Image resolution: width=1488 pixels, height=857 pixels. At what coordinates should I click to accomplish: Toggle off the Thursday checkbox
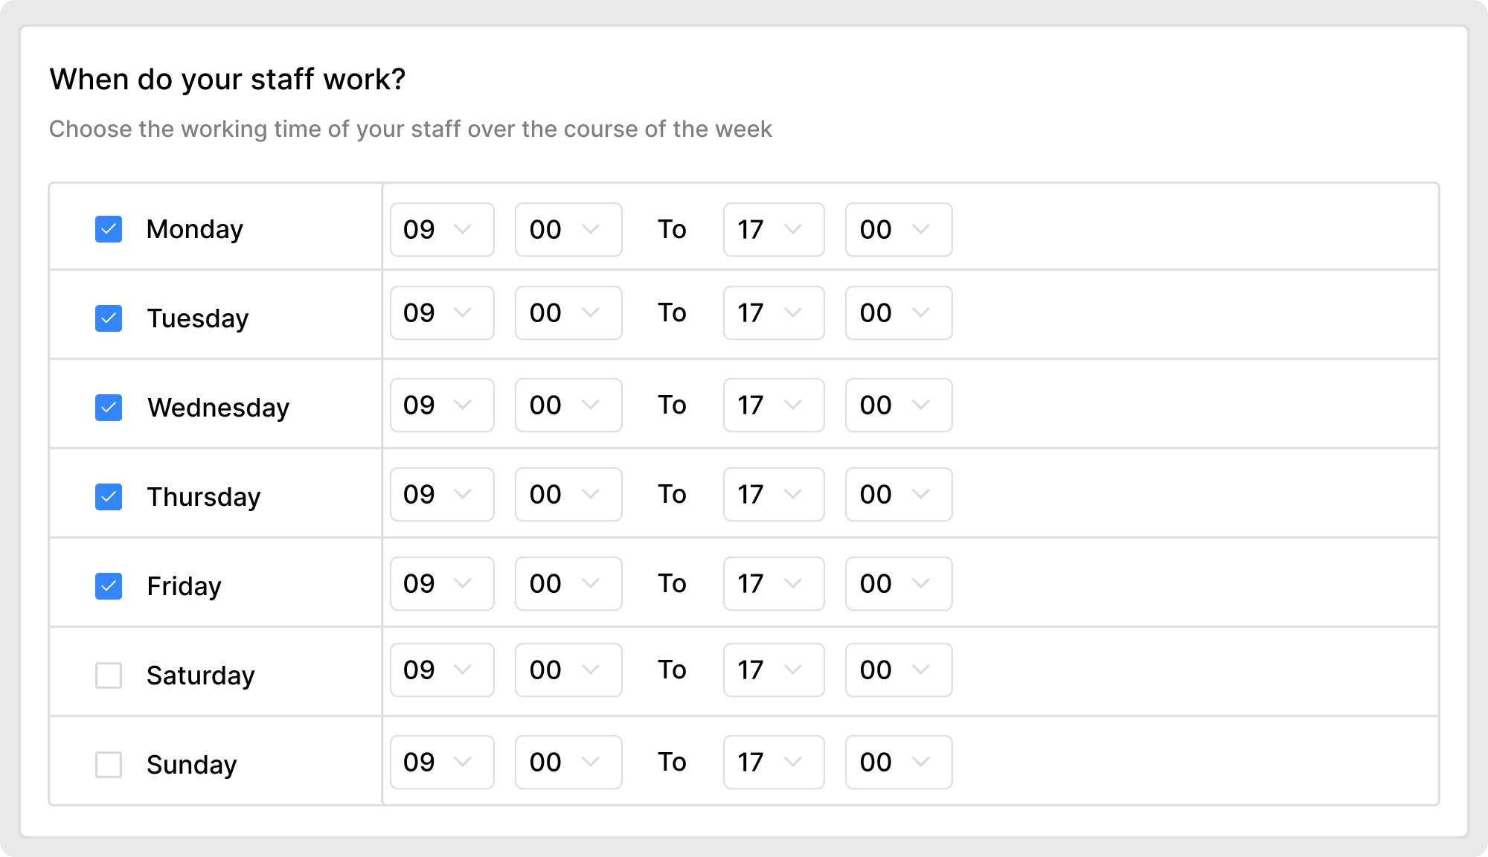(x=108, y=496)
